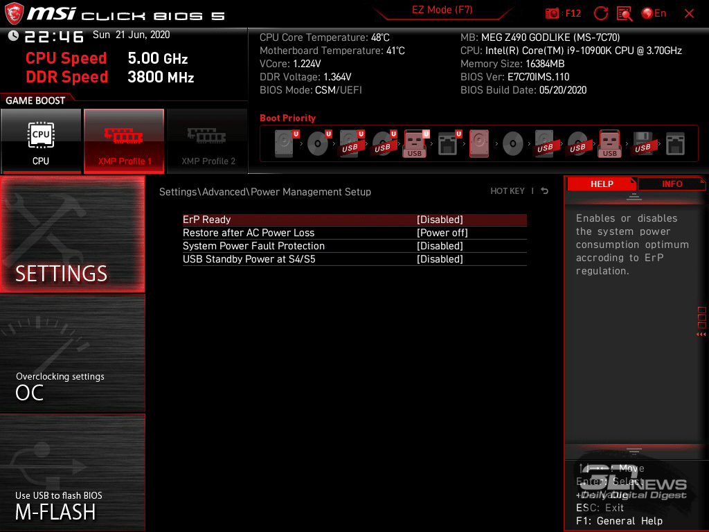Open the ErP Ready [Disabled] value
This screenshot has height=532, width=709.
tap(440, 220)
